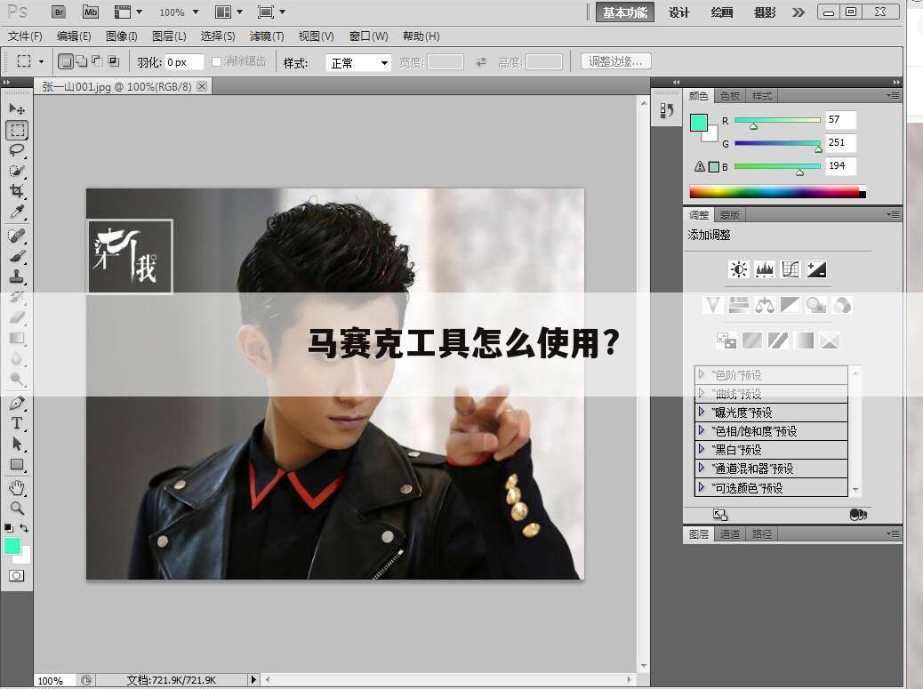Click the R channel color slider
Viewport: 923px width, 689px height.
777,120
